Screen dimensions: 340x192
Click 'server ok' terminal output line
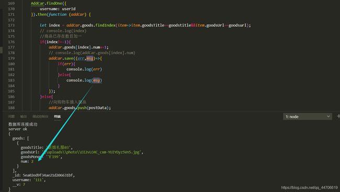pyautogui.click(x=18, y=129)
